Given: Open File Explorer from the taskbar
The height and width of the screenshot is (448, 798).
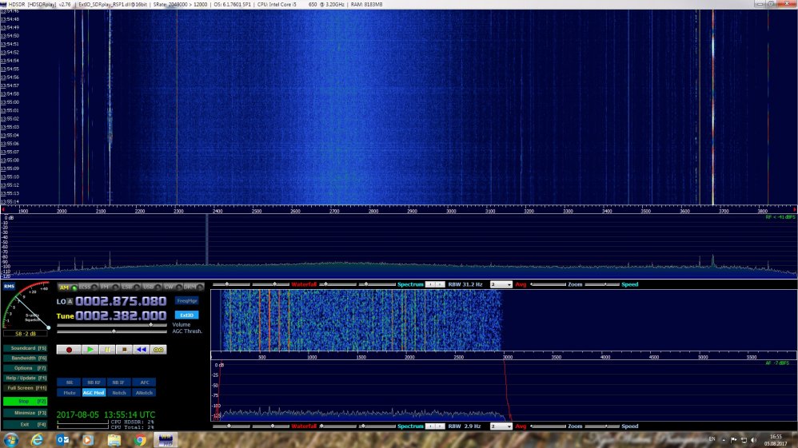Looking at the screenshot, I should 114,440.
